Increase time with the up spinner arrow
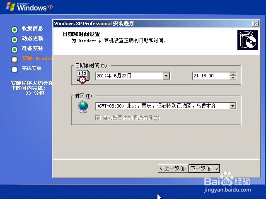This screenshot has height=199, width=266. [233, 74]
